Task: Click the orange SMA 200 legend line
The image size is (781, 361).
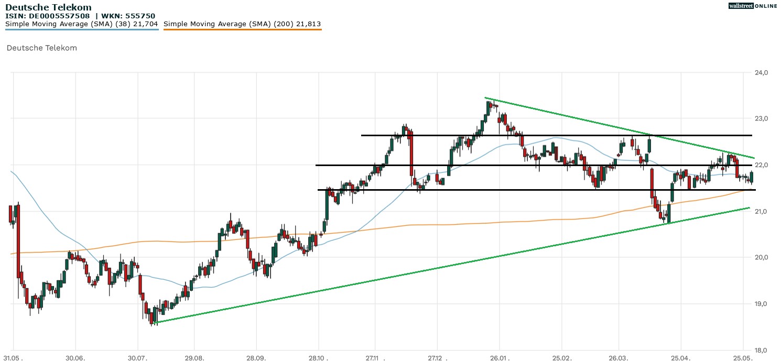Action: point(242,30)
